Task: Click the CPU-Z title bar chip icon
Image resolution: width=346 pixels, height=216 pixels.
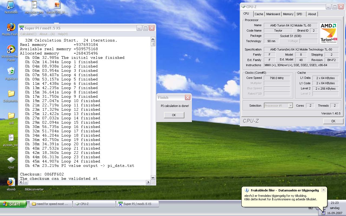Action: (x=243, y=7)
